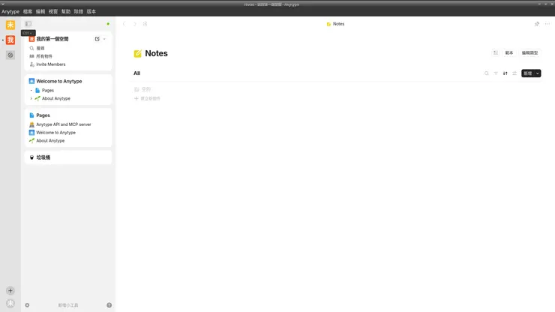Open the three-dot more menu
This screenshot has width=555, height=312.
[x=547, y=24]
